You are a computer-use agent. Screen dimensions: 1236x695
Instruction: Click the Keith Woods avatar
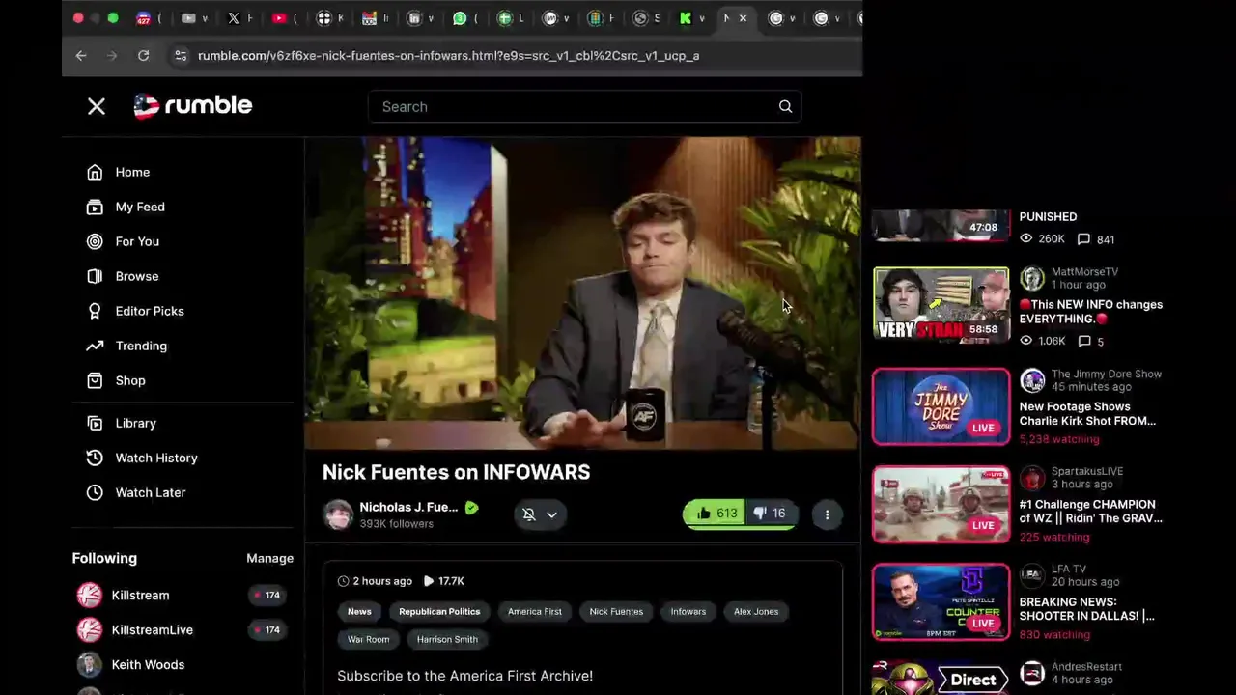89,664
